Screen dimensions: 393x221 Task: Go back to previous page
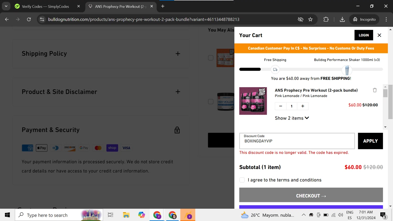[7, 19]
